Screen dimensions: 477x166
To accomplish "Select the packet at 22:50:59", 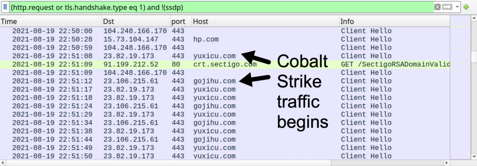I will coord(225,48).
